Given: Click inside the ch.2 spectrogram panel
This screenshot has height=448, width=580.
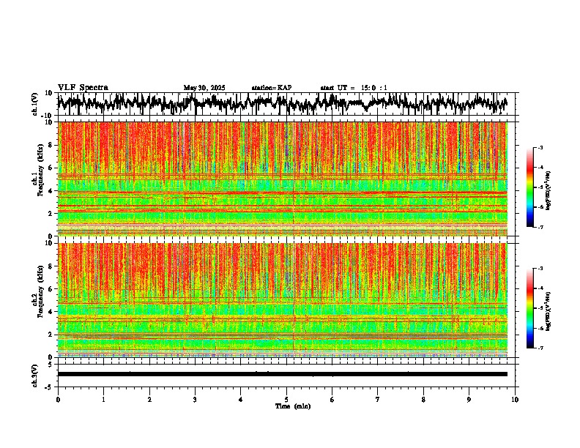Looking at the screenshot, I should (283, 300).
